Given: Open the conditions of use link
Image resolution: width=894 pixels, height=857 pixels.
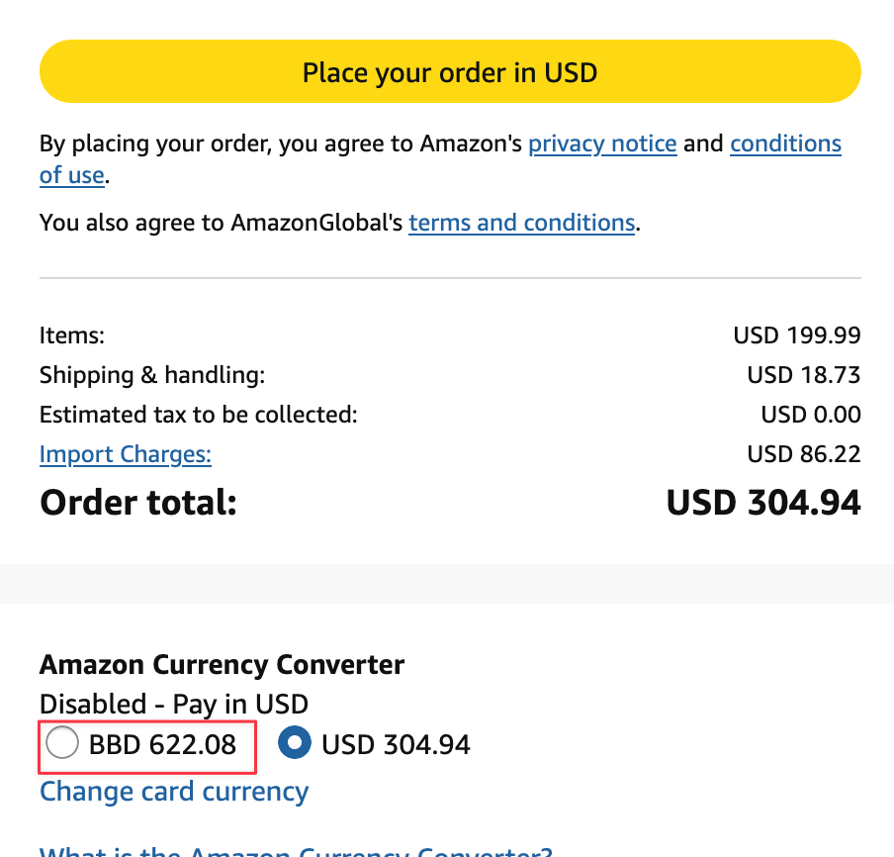Looking at the screenshot, I should 785,143.
